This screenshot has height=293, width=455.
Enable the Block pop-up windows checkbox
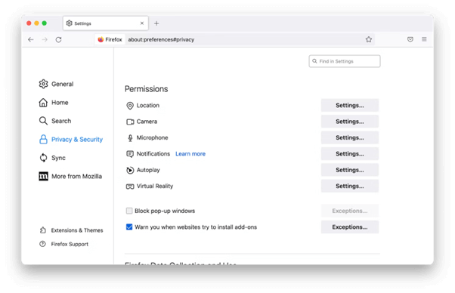pyautogui.click(x=129, y=211)
